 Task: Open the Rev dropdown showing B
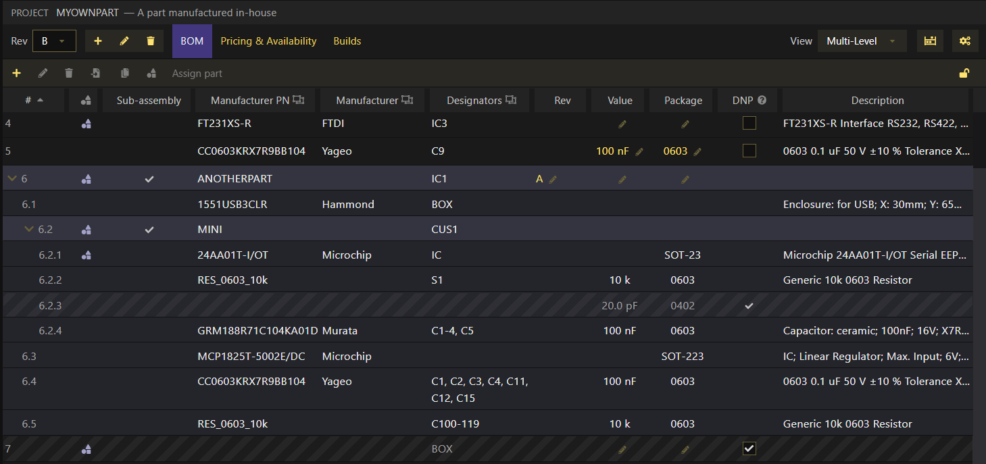tap(54, 41)
